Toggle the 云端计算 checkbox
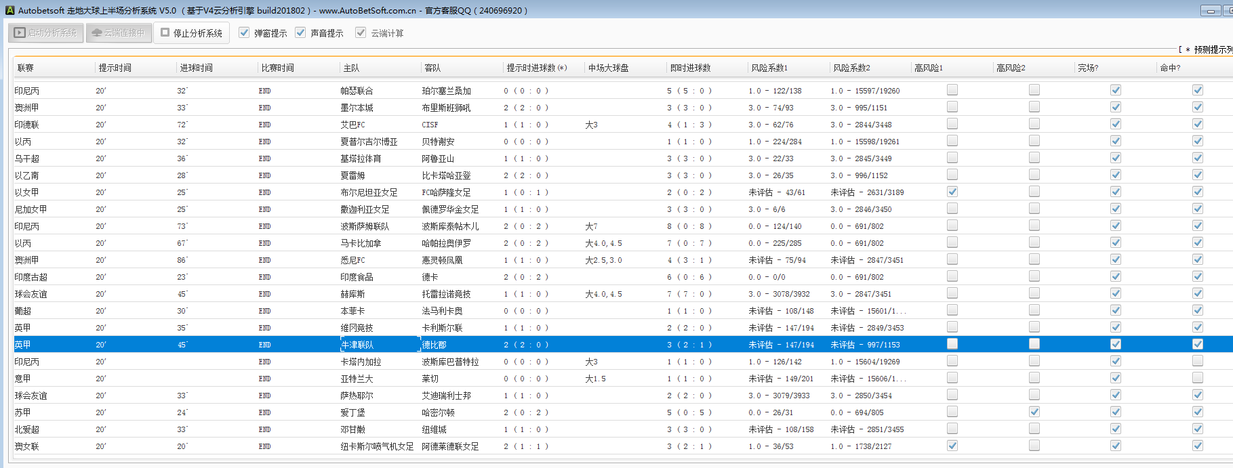Viewport: 1233px width, 468px height. pos(361,33)
